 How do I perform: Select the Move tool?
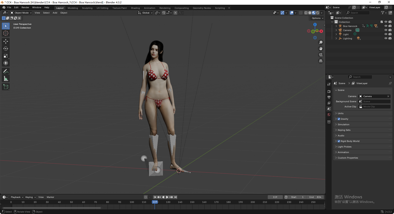pyautogui.click(x=6, y=41)
